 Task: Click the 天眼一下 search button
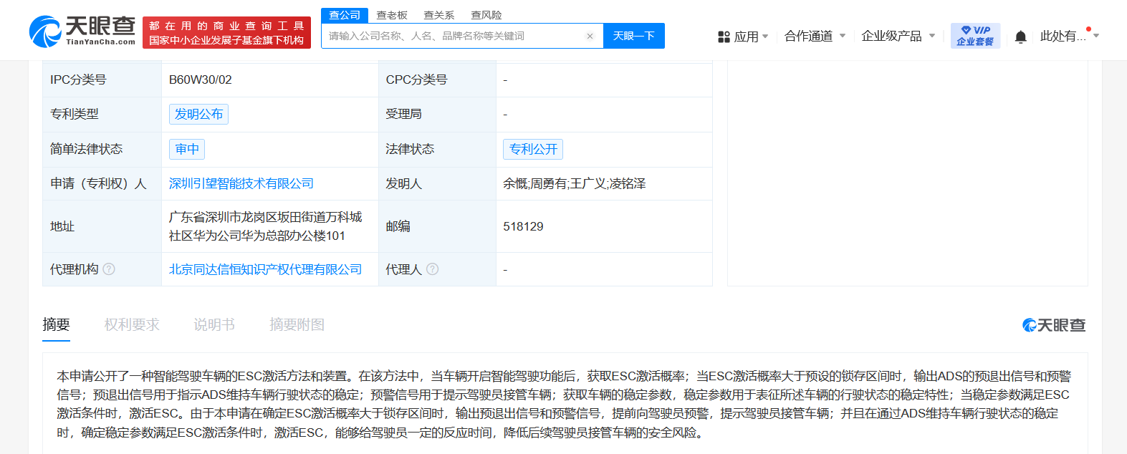[633, 36]
